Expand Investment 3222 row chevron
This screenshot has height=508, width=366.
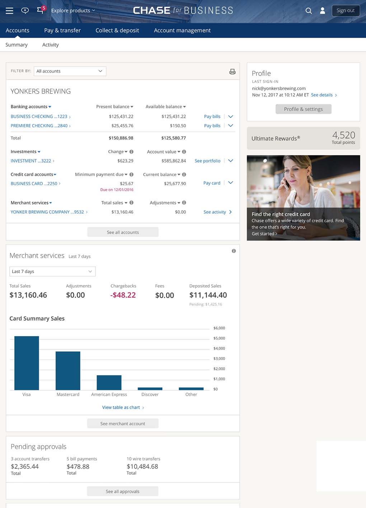coord(231,161)
